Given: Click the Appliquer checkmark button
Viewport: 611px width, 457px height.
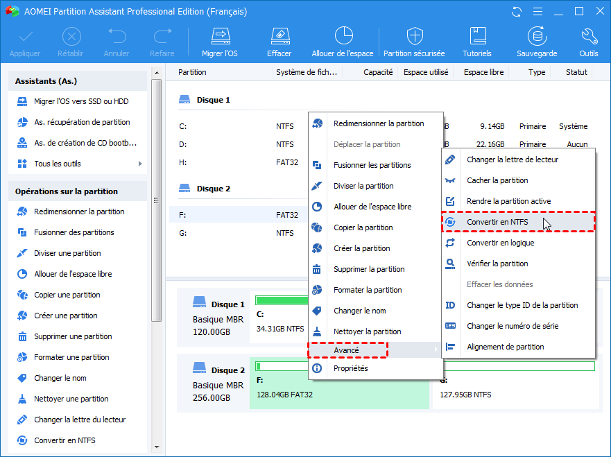Looking at the screenshot, I should pyautogui.click(x=26, y=42).
